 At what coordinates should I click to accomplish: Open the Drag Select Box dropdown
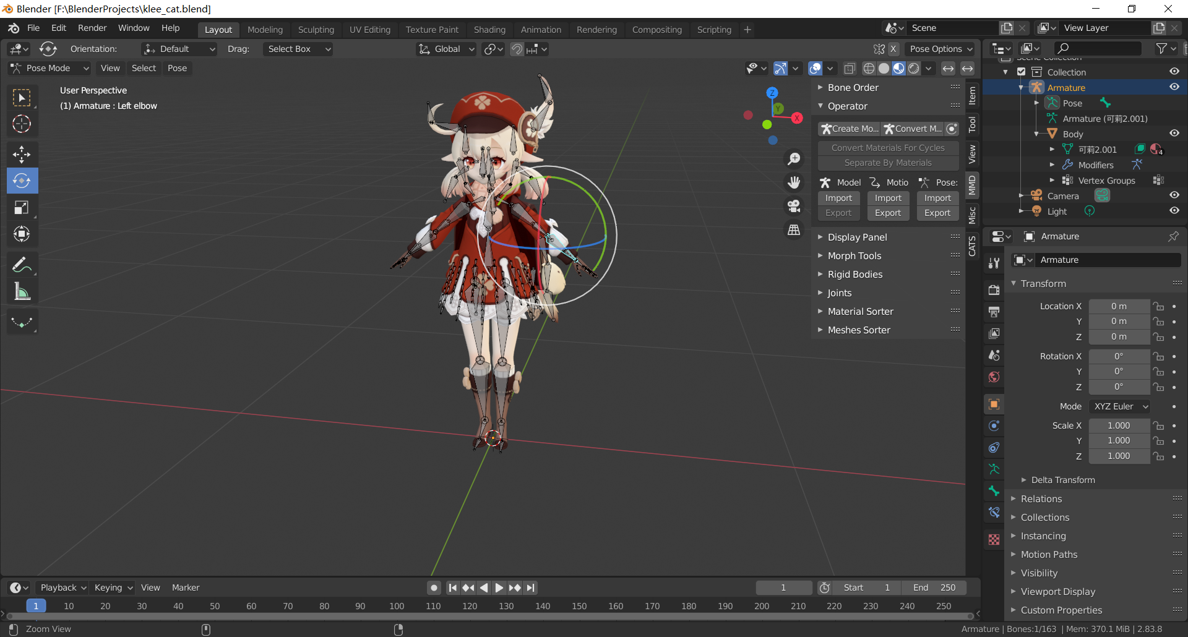pos(298,49)
